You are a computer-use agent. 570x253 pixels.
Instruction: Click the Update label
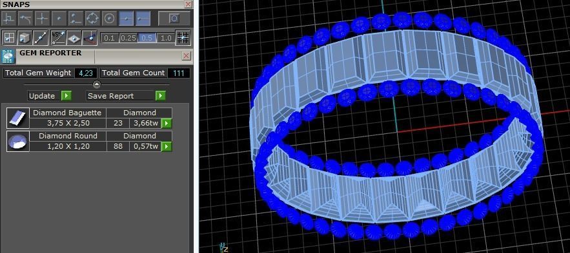point(42,96)
